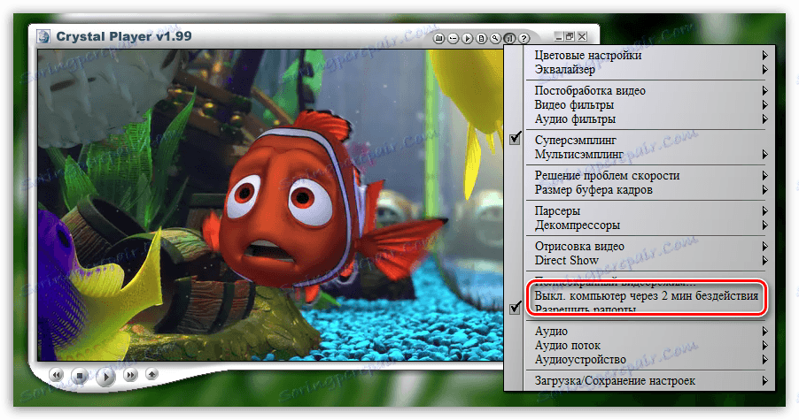Stop playback with the square button
The height and width of the screenshot is (420, 799).
point(80,377)
